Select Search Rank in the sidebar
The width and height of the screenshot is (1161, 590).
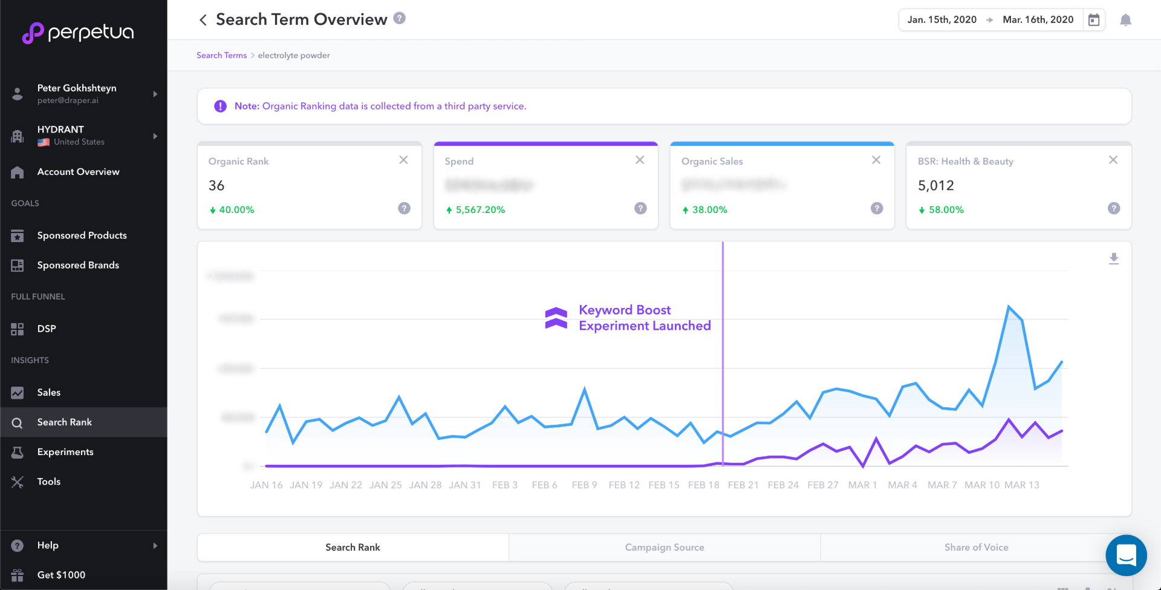(x=64, y=422)
